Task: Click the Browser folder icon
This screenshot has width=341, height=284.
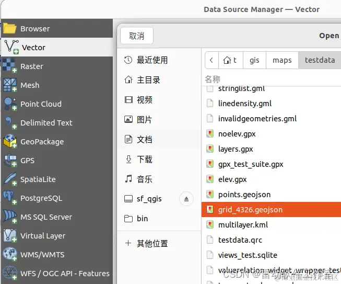Action: pyautogui.click(x=10, y=28)
